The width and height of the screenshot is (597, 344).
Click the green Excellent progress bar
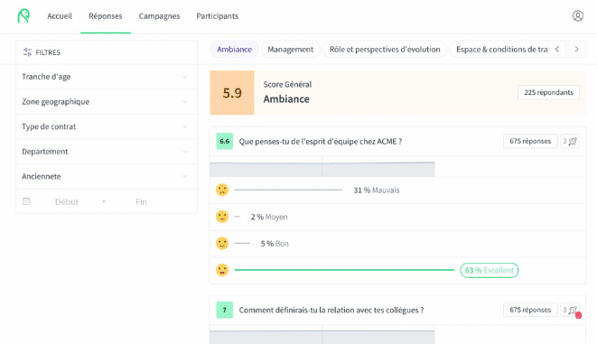344,270
